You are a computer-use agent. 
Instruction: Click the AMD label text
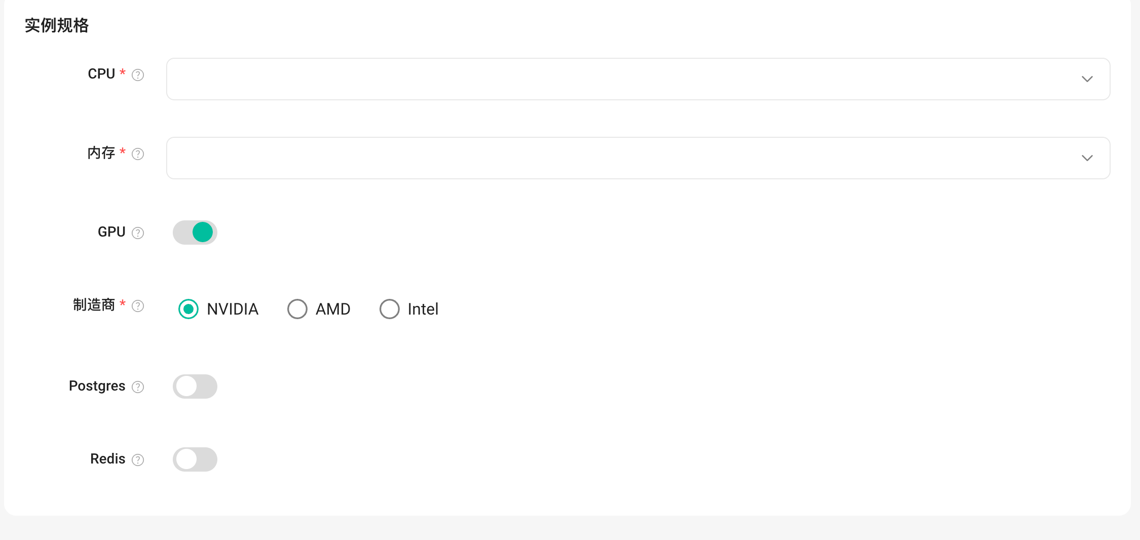[x=333, y=309]
